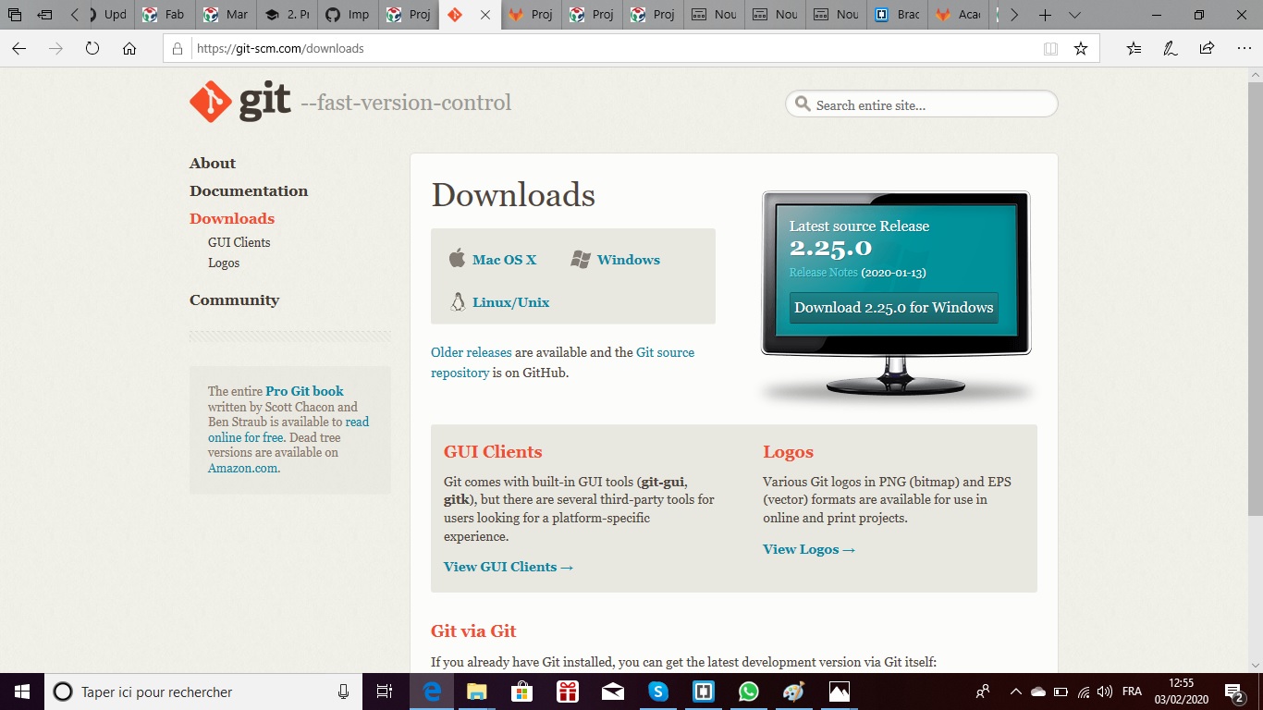Go back to the previous page
The height and width of the screenshot is (710, 1263).
tap(19, 48)
